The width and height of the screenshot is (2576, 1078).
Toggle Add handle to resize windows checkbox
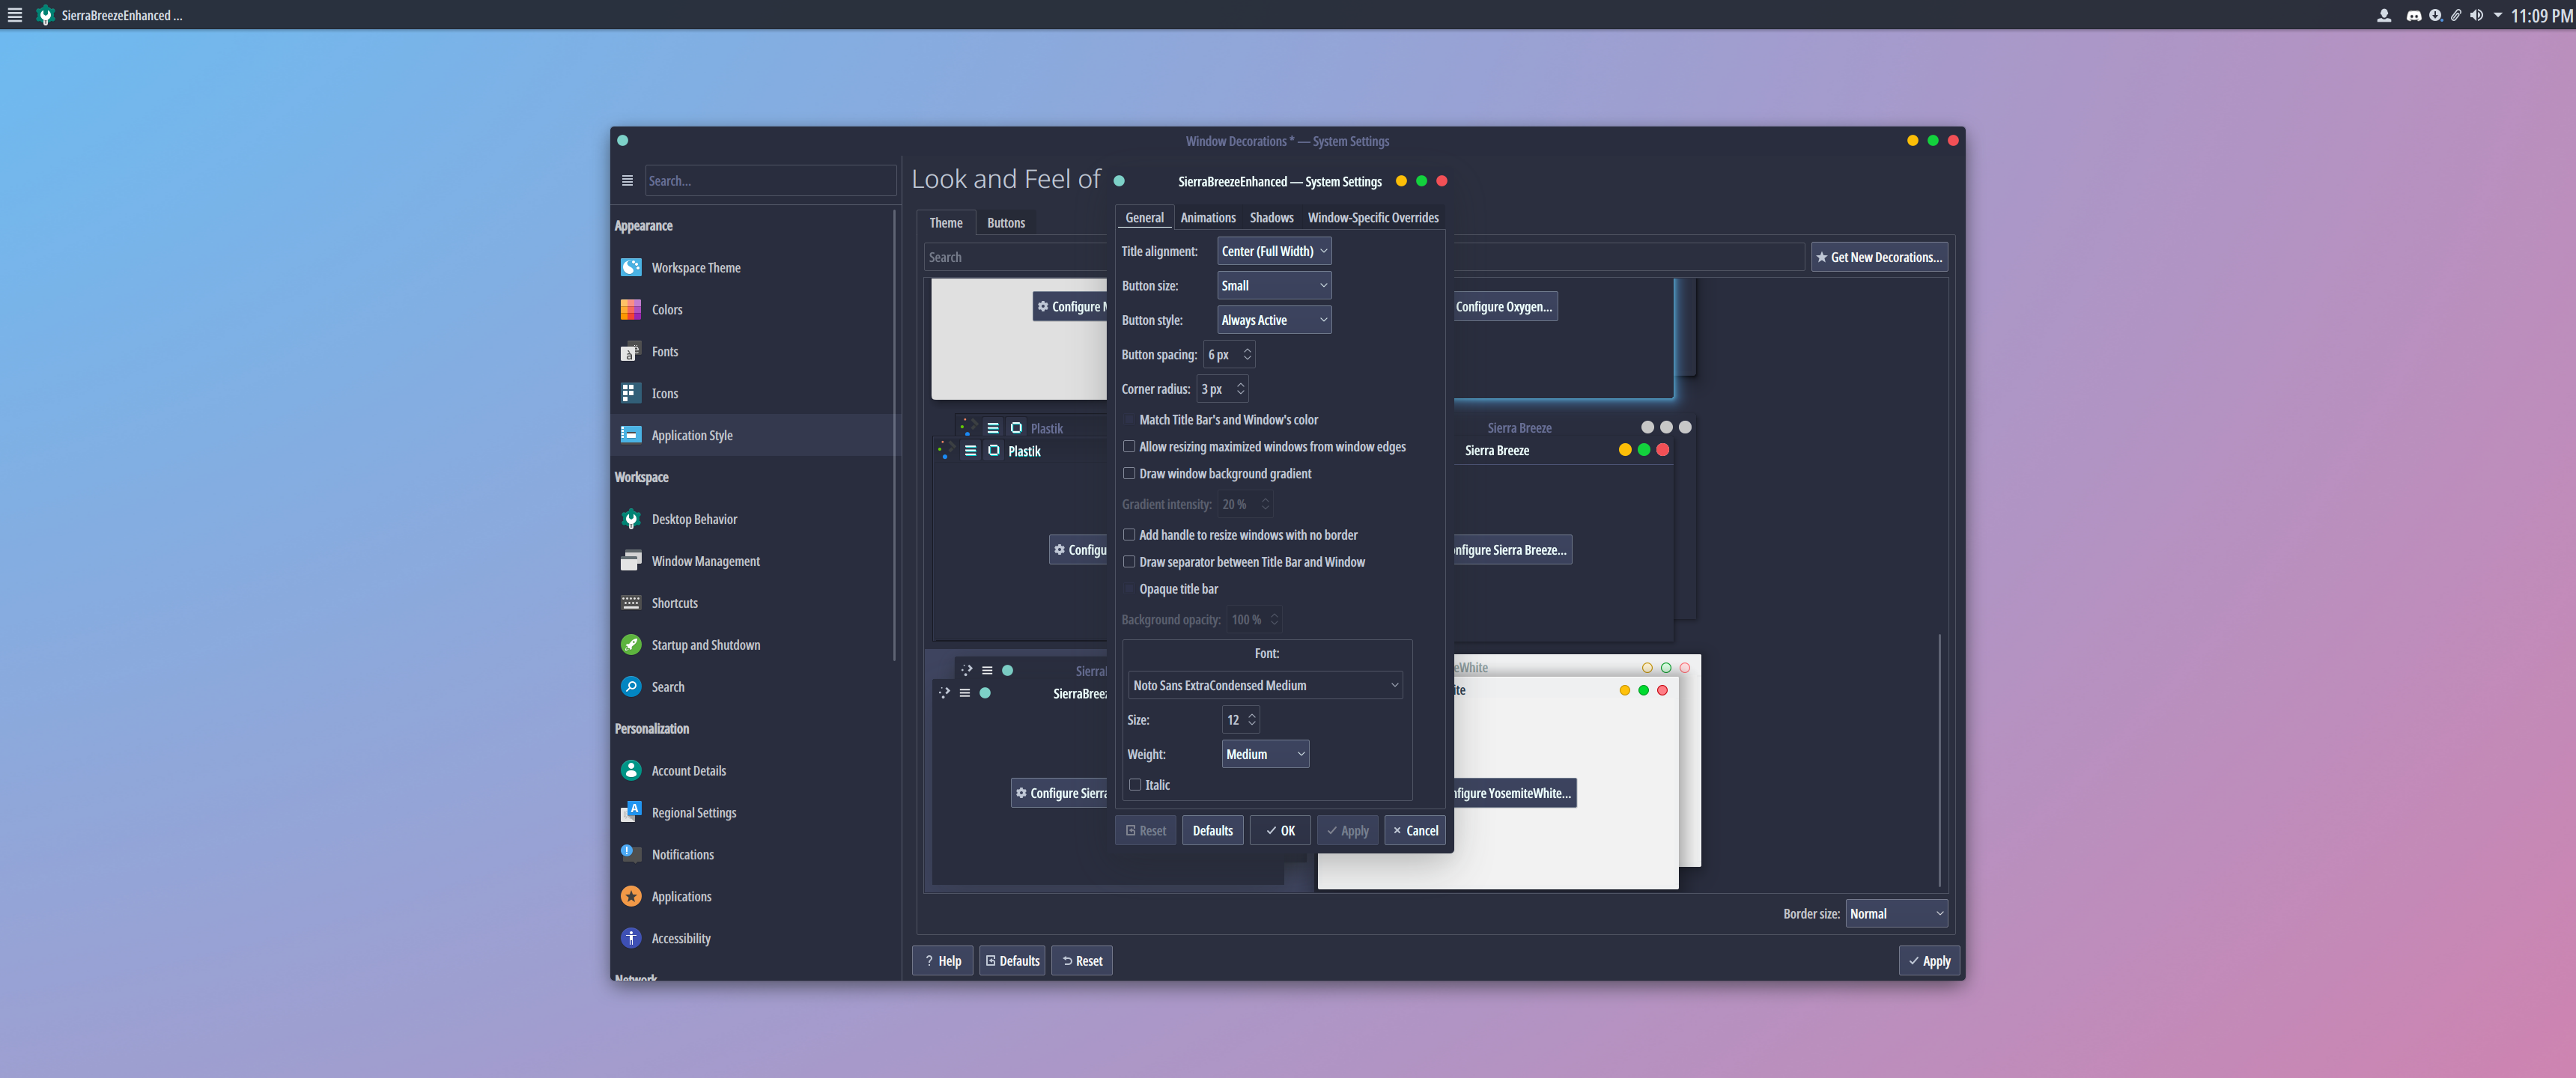[1129, 535]
